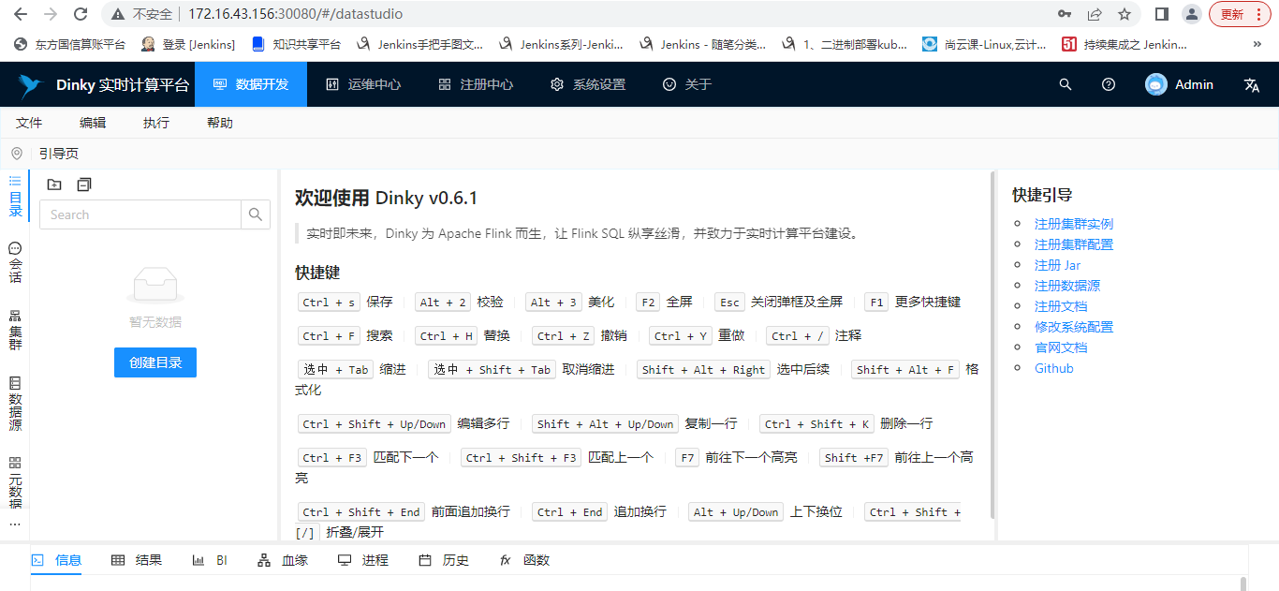Click the 欢迎使用 Dinky v0.6.1 heading
This screenshot has height=591, width=1279.
pyautogui.click(x=387, y=198)
